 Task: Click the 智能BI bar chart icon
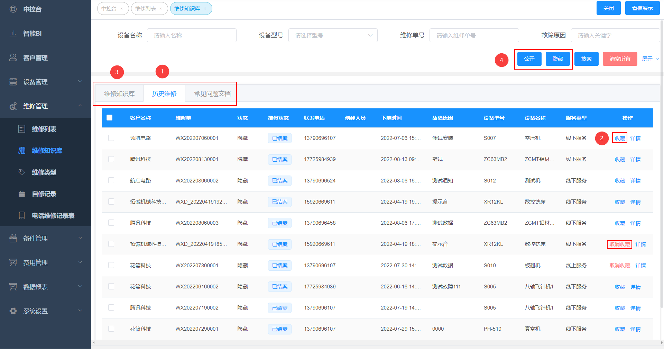pos(13,34)
